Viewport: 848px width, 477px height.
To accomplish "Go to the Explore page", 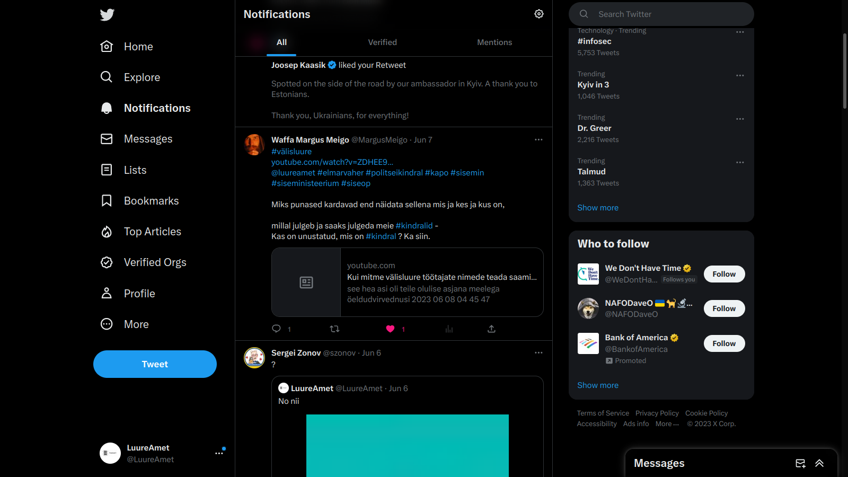I will click(x=130, y=77).
